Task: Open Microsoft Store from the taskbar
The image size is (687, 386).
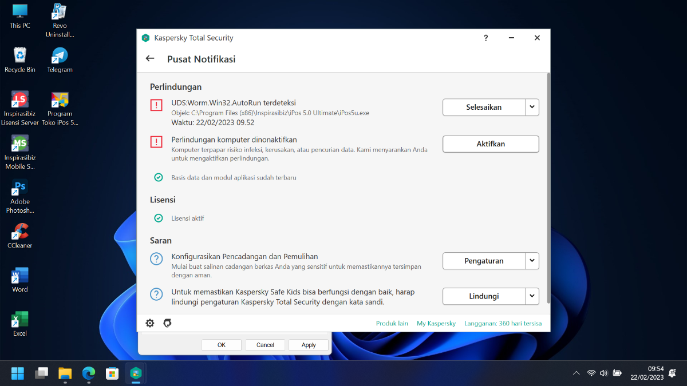Action: (x=112, y=373)
